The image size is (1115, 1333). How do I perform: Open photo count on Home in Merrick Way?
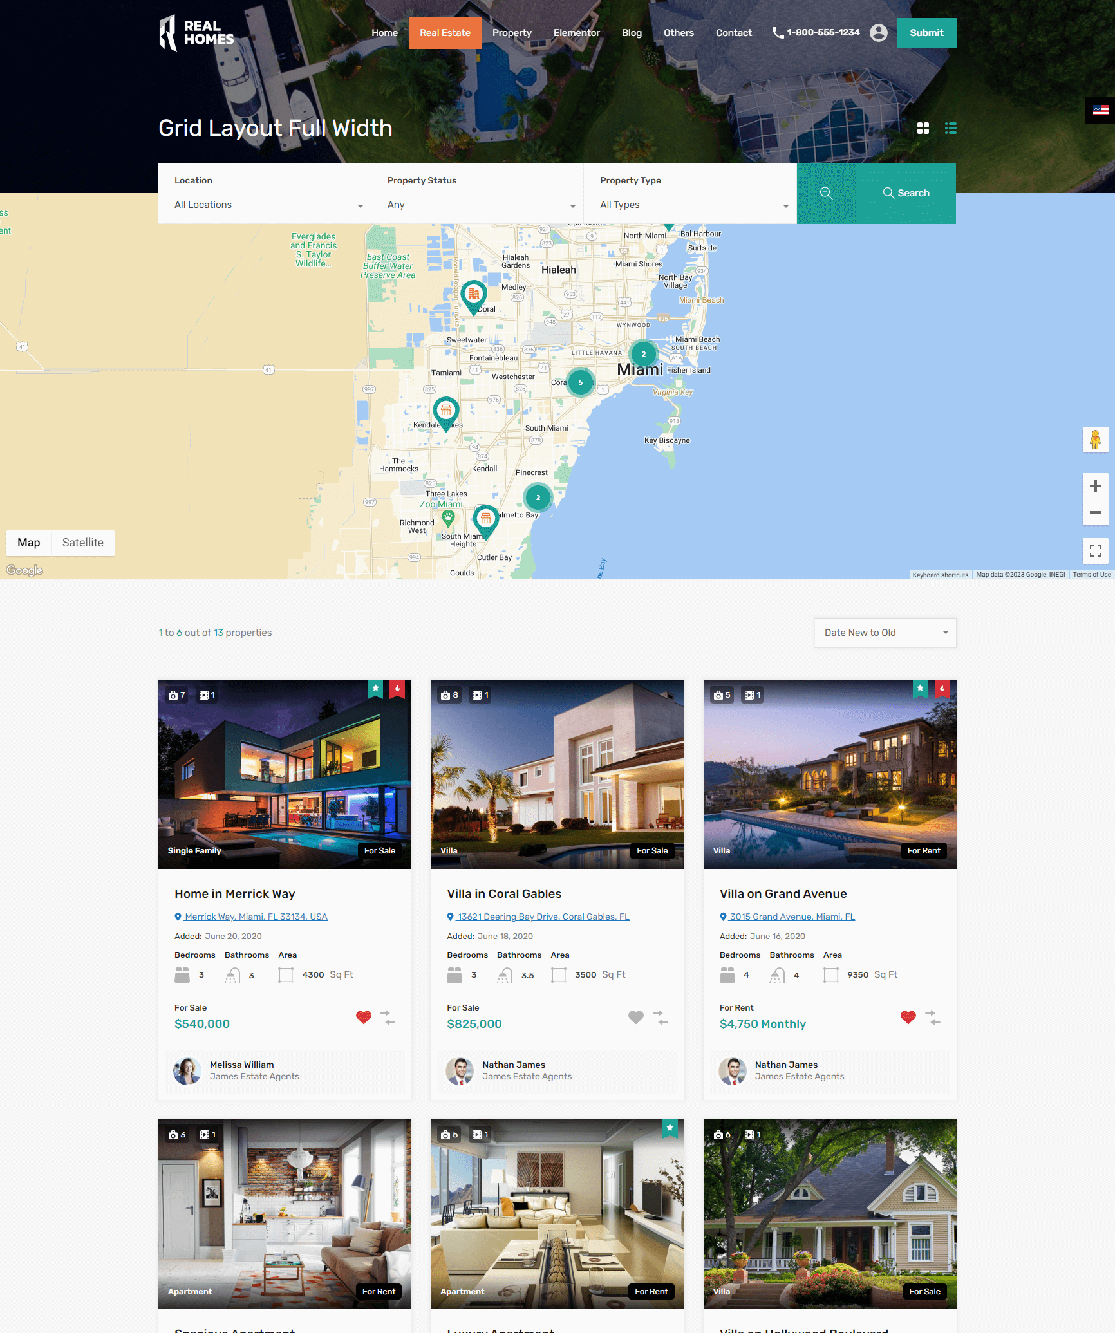176,695
